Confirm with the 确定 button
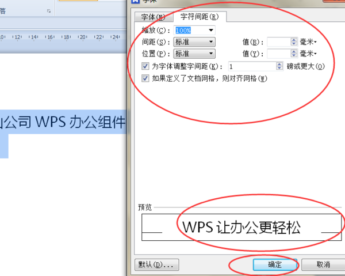 (x=275, y=264)
